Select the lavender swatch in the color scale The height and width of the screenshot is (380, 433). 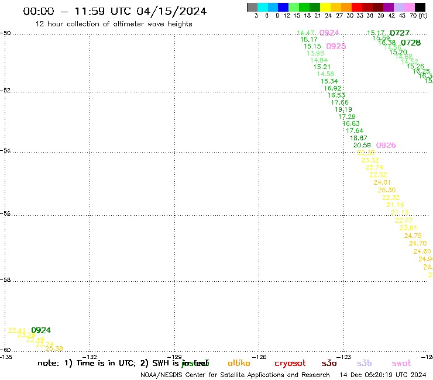(398, 7)
